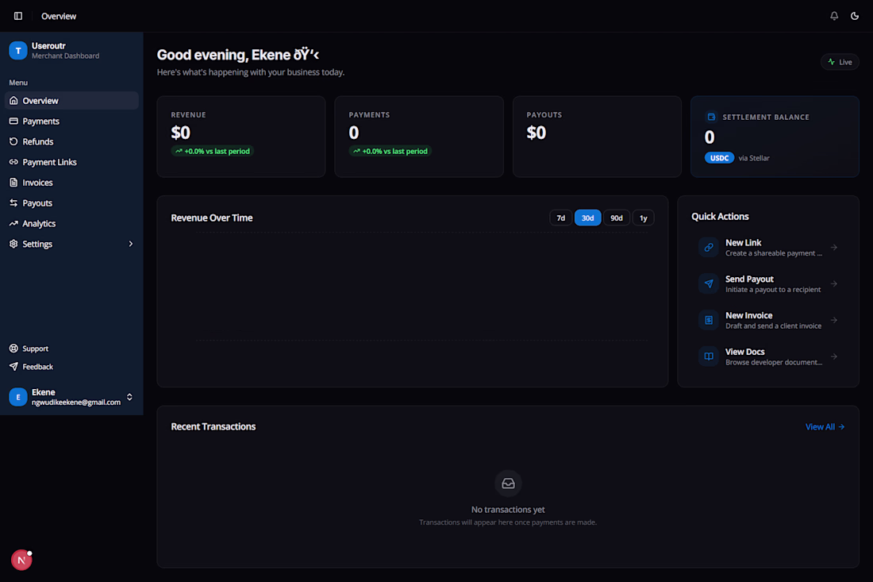
Task: Click the Overview home icon
Action: (x=13, y=101)
